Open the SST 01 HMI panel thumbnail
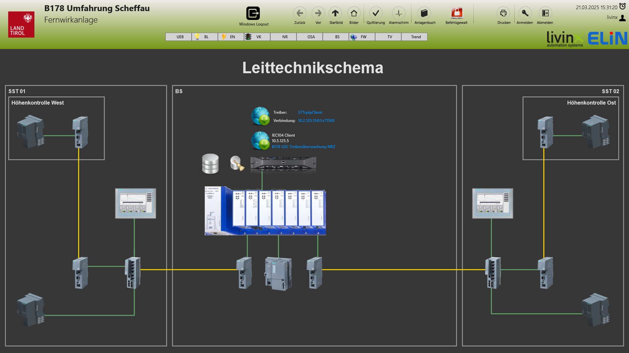This screenshot has width=629, height=353. click(x=136, y=203)
